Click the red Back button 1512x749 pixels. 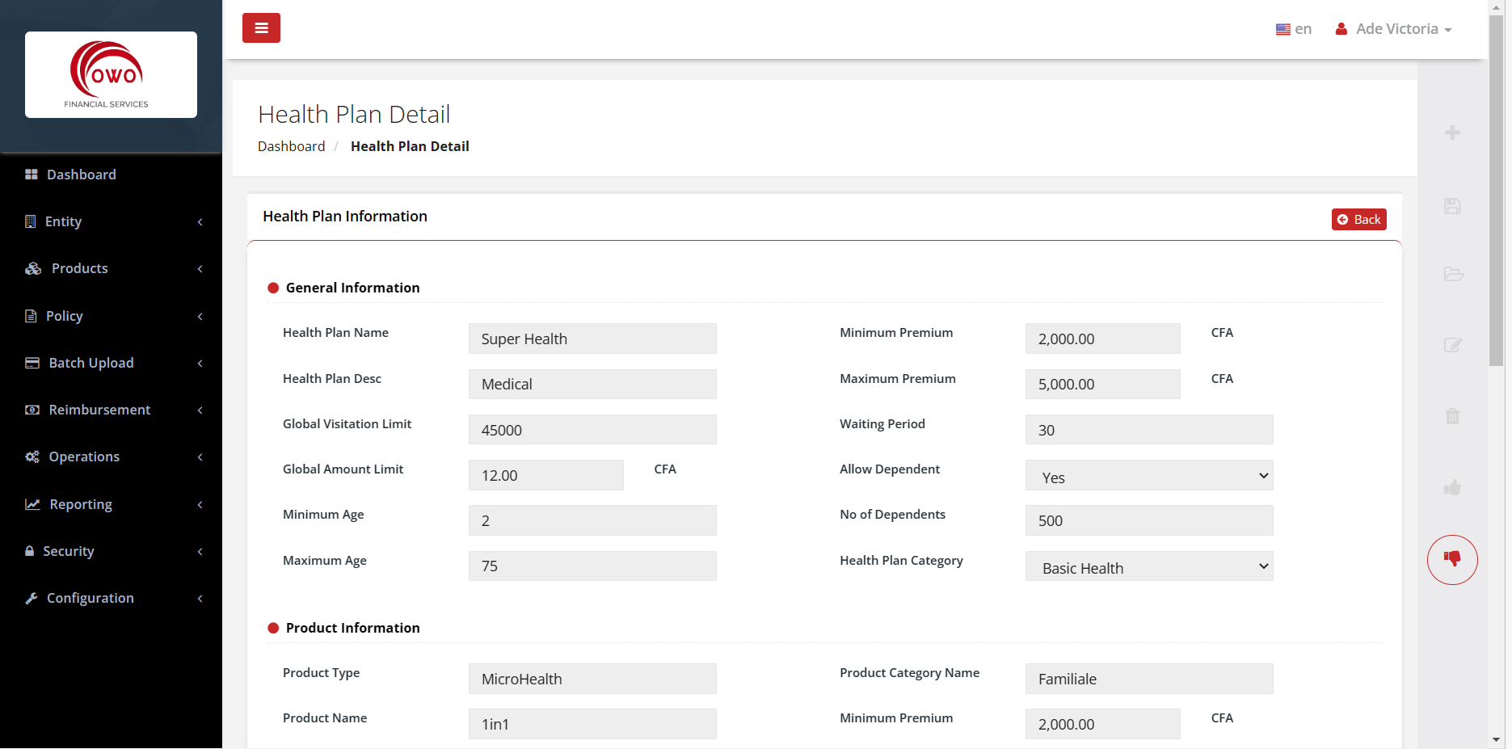click(1358, 219)
